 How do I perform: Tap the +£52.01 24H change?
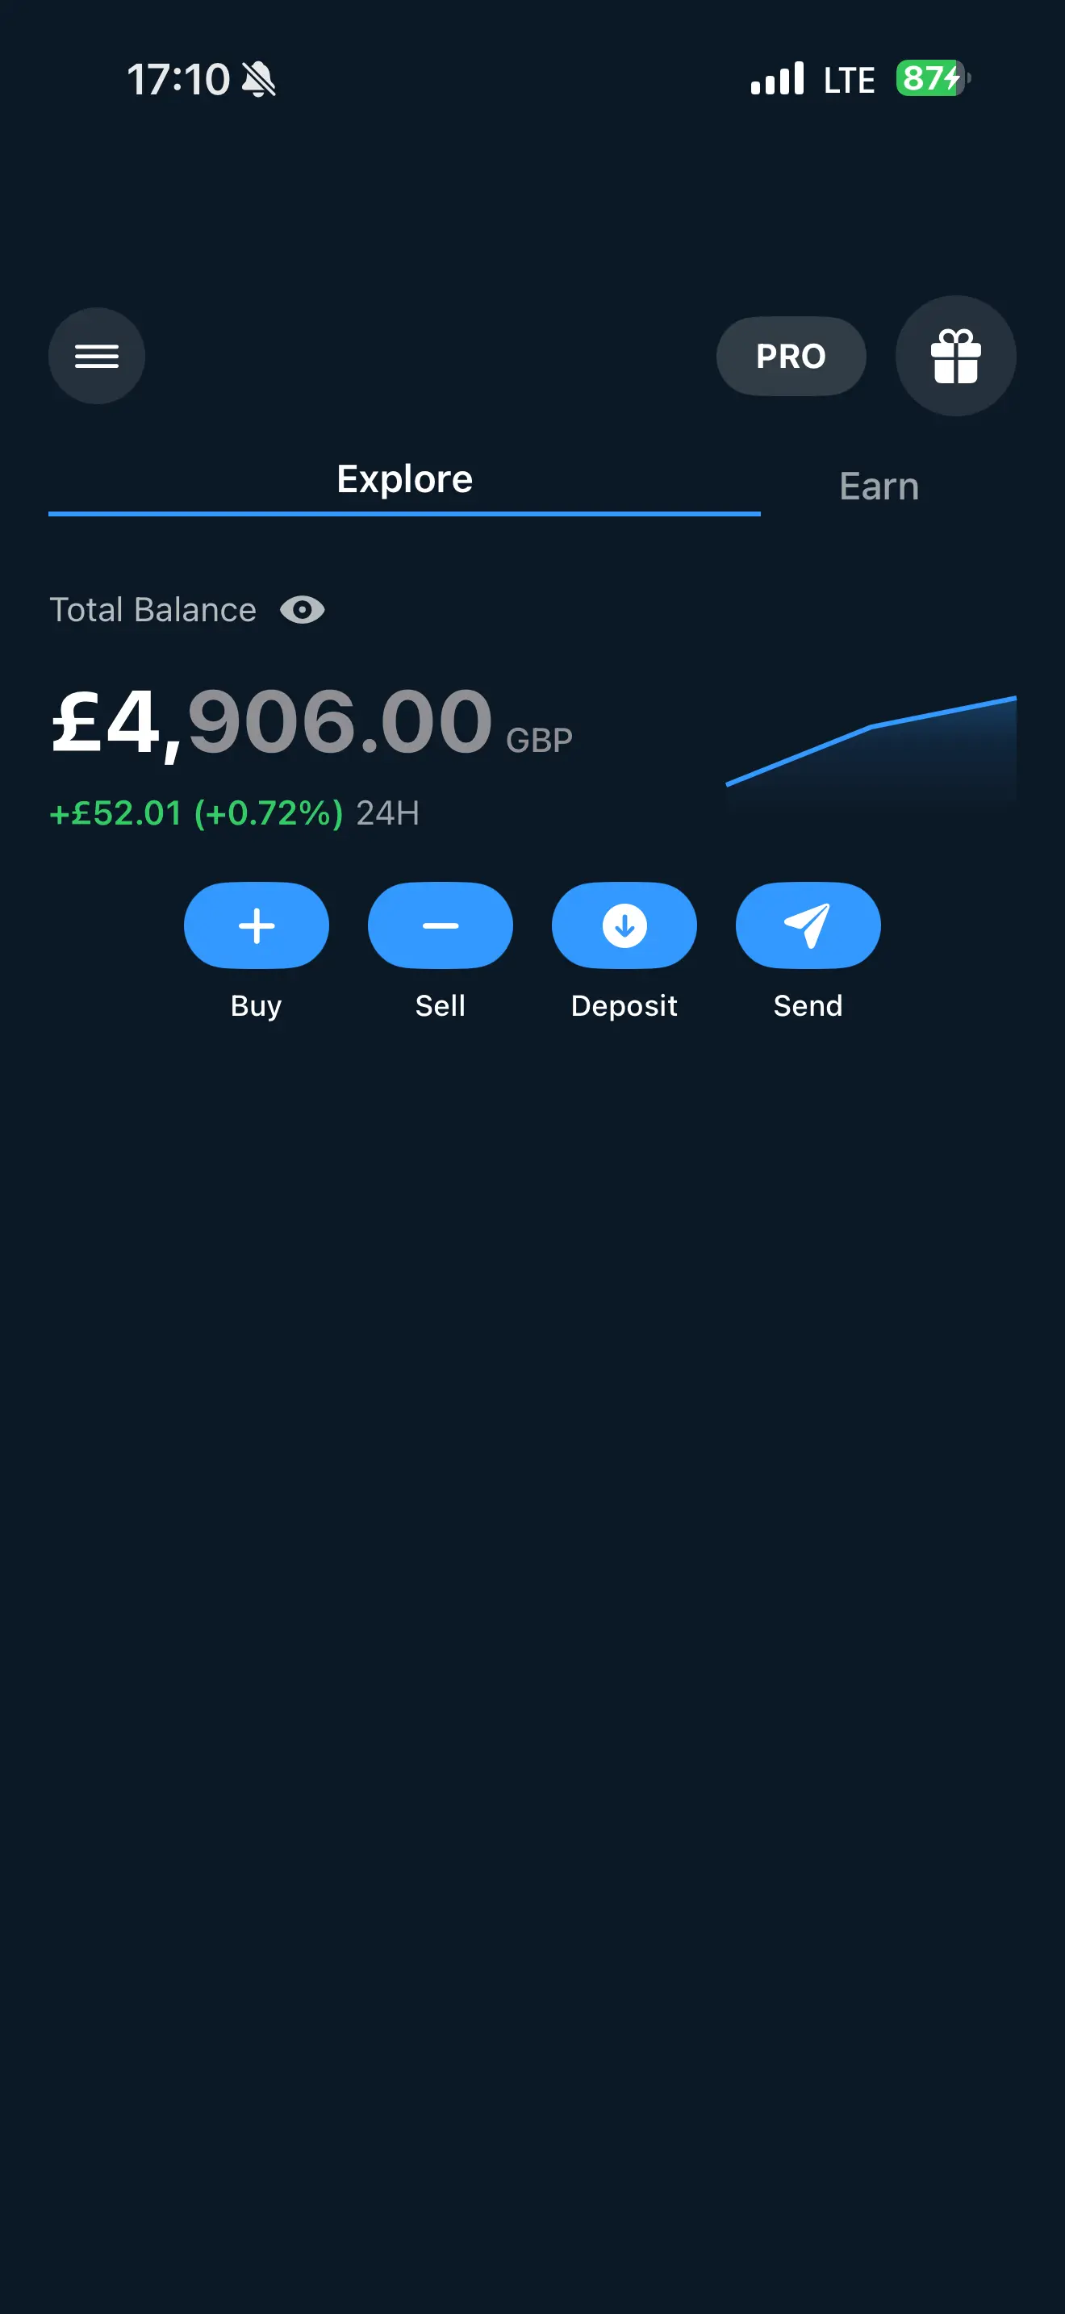[196, 813]
